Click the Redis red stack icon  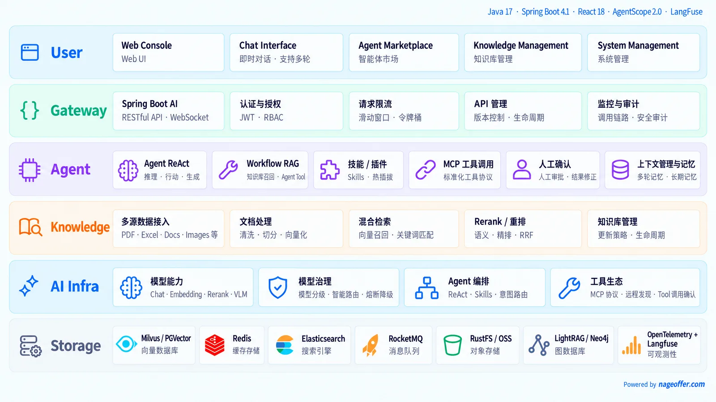[215, 345]
